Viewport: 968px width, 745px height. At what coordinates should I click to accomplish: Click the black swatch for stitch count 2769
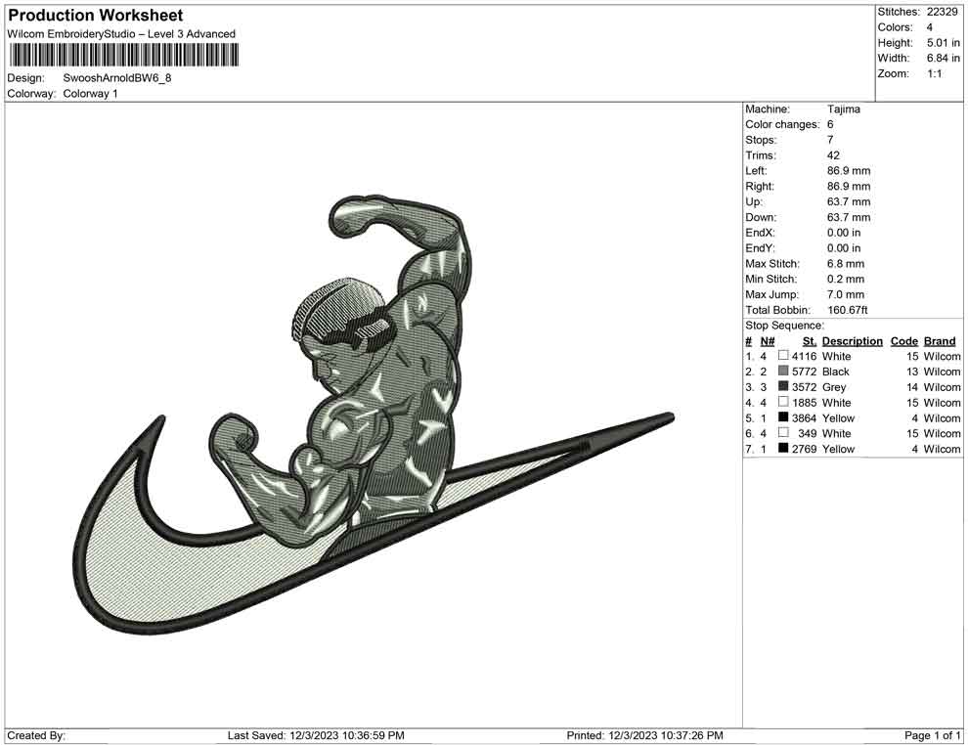point(783,448)
